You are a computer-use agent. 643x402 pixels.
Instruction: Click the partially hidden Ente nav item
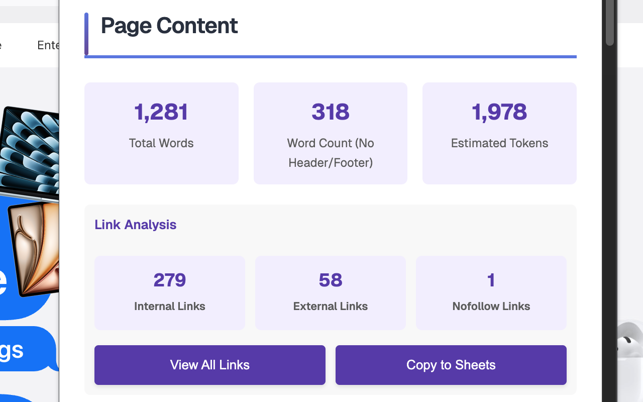[48, 45]
